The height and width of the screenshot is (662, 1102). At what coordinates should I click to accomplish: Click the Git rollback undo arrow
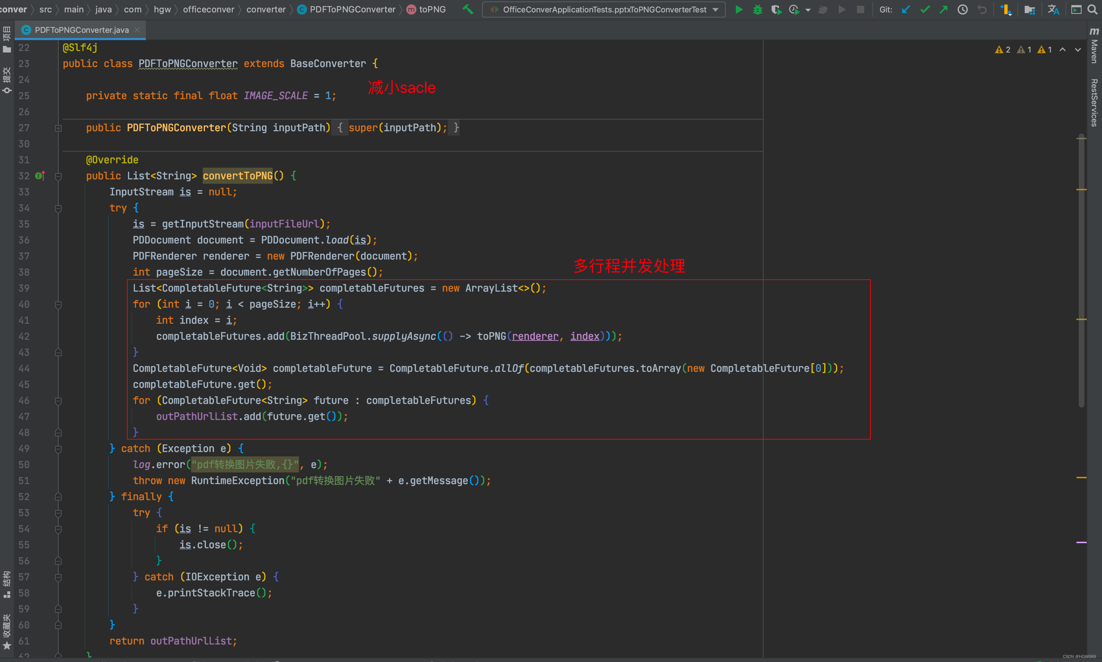coord(982,9)
